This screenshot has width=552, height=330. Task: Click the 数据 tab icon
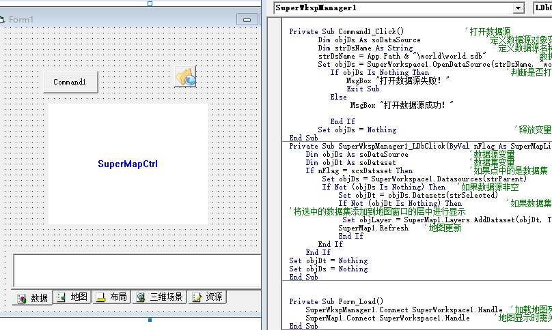[22, 299]
